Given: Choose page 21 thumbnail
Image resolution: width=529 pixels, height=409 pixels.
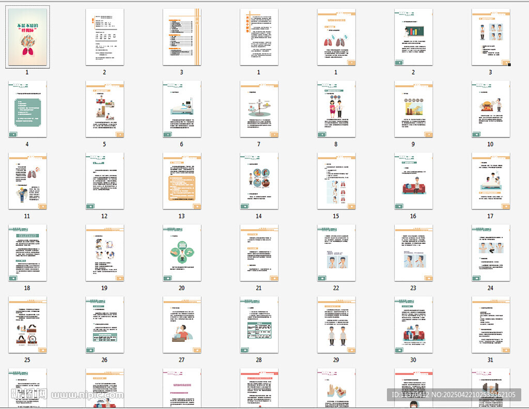Looking at the screenshot, I should pyautogui.click(x=259, y=253).
